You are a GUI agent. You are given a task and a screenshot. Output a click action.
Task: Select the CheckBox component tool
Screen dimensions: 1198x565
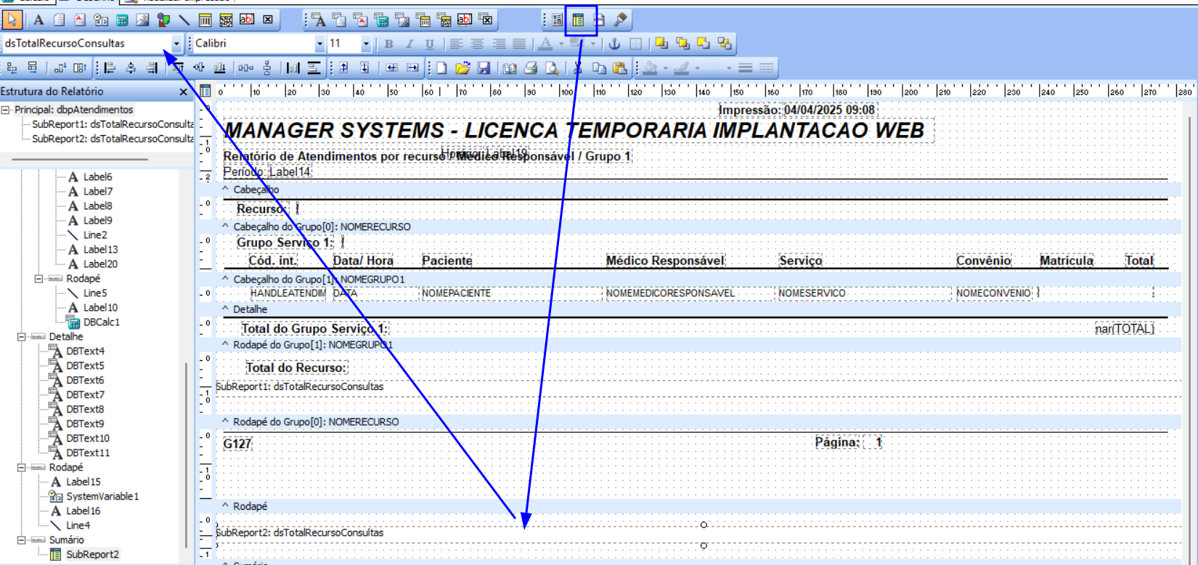click(268, 20)
